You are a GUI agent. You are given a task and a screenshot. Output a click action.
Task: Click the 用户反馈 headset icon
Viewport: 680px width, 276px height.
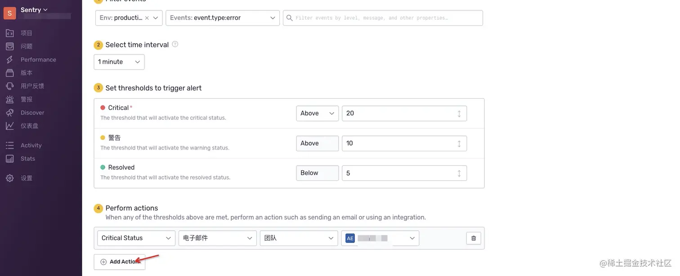point(10,86)
